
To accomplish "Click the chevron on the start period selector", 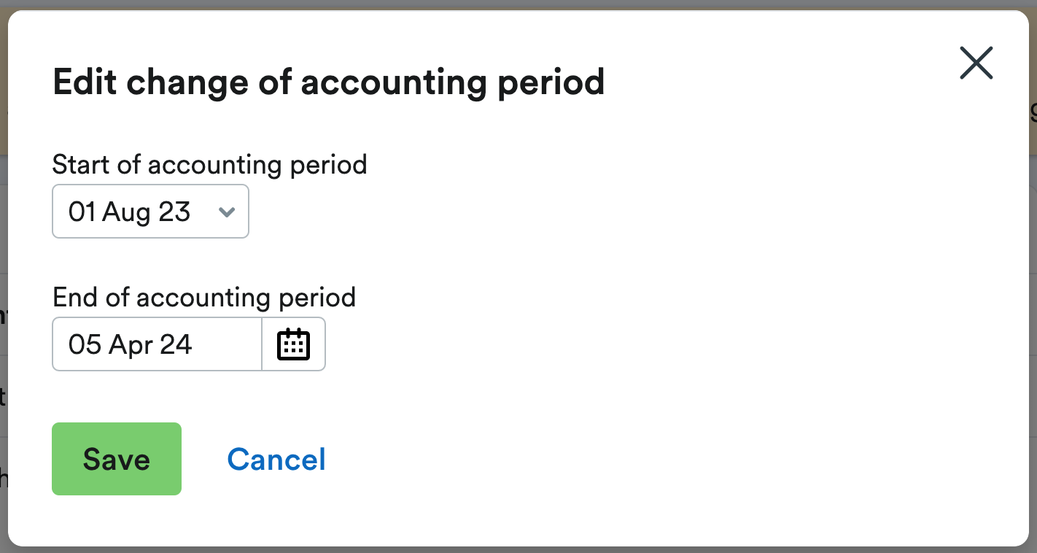I will pyautogui.click(x=226, y=212).
